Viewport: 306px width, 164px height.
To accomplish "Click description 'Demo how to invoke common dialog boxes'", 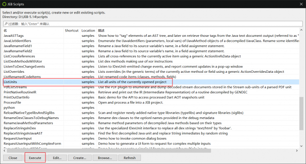I will [x=132, y=138].
